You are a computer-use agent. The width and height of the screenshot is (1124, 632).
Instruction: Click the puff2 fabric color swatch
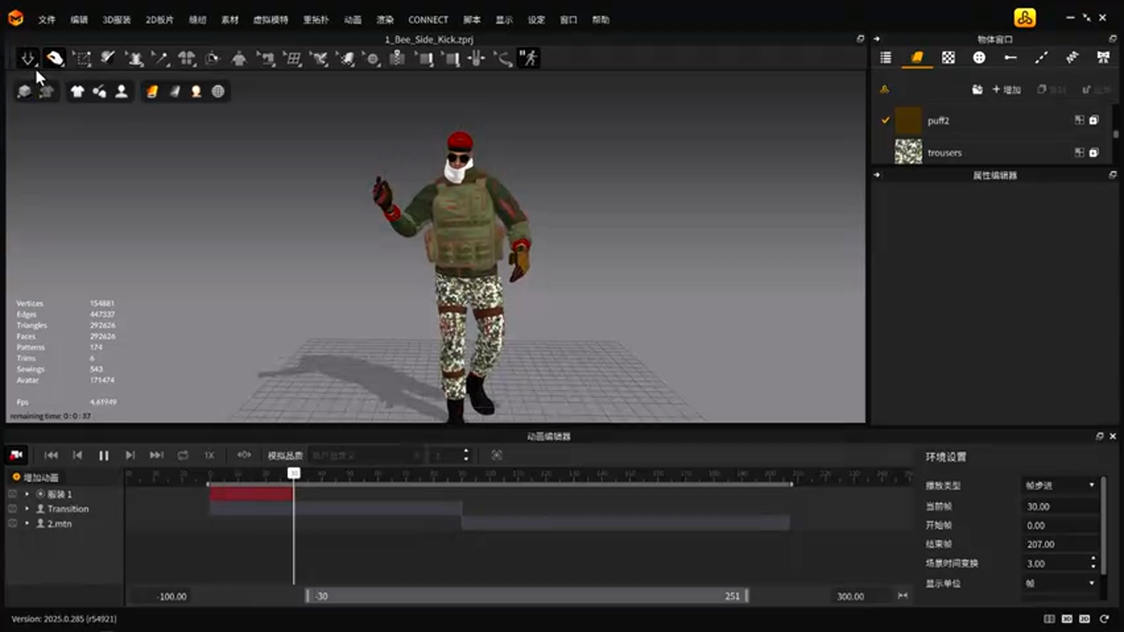pos(908,120)
